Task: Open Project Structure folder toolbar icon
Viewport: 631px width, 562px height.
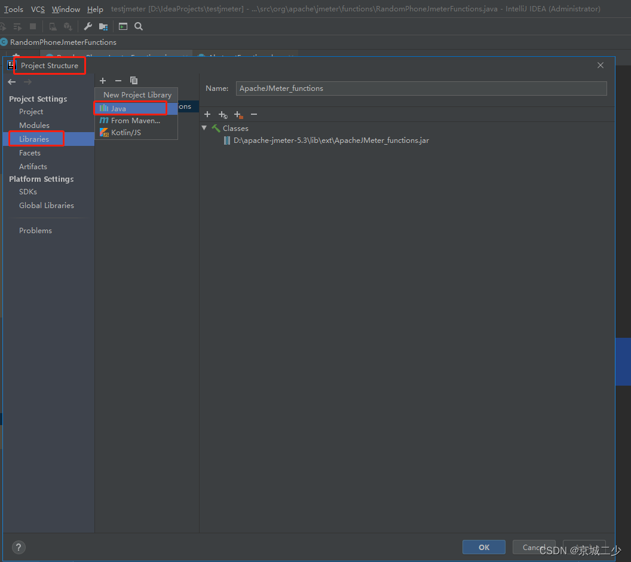Action: [x=103, y=26]
